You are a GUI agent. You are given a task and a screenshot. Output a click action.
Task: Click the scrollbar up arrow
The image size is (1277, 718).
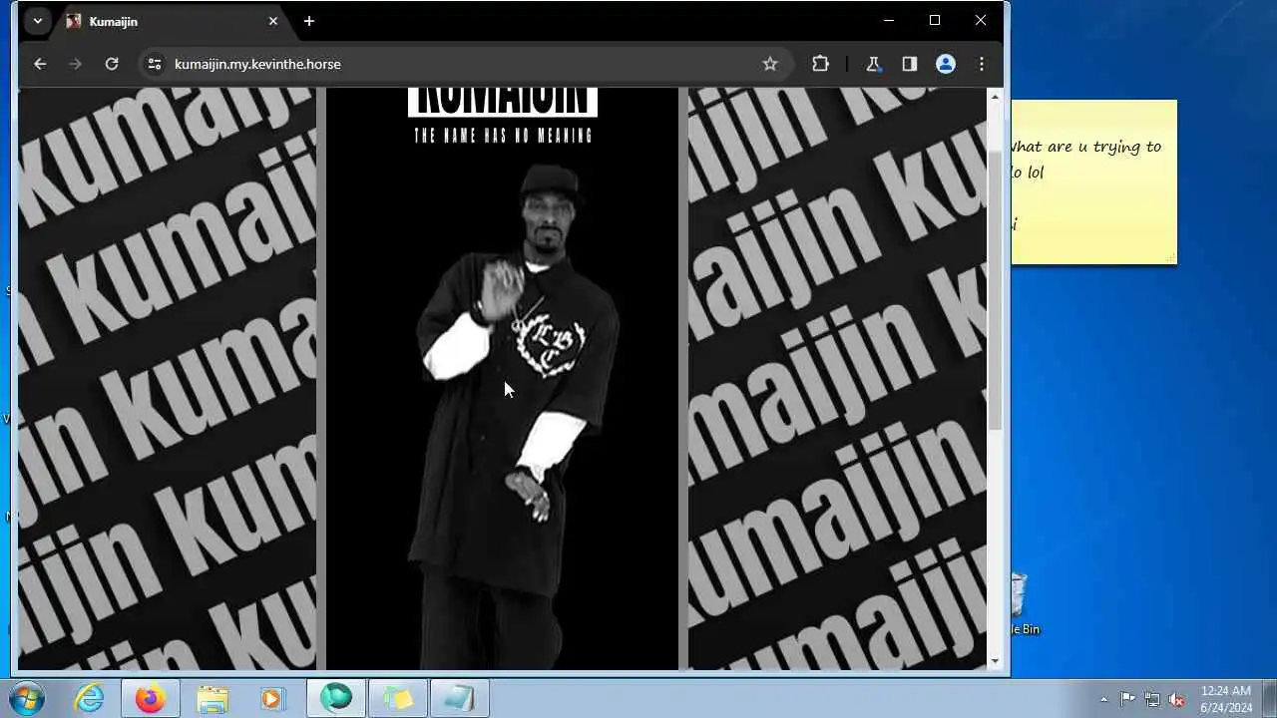click(995, 97)
